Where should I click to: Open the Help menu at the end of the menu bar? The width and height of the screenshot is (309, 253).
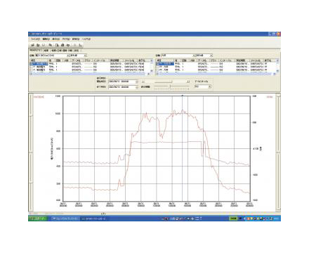86,39
